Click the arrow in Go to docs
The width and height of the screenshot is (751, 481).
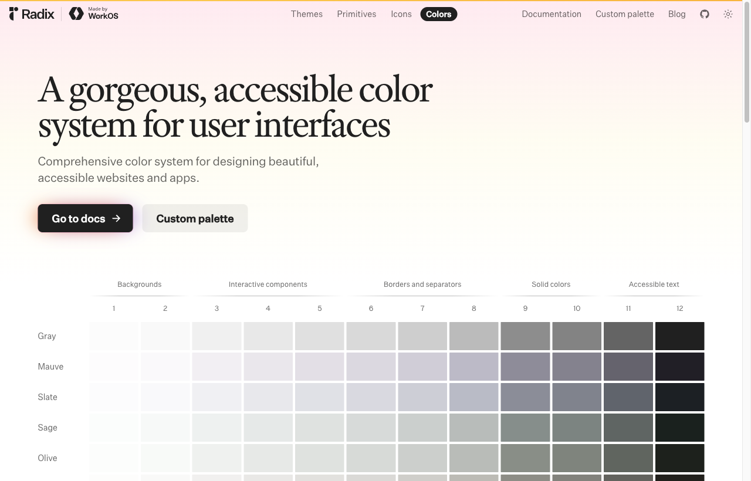(x=116, y=218)
